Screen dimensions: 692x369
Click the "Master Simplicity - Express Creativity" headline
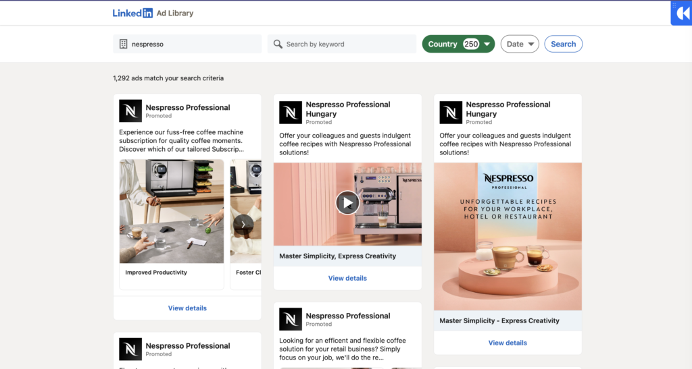click(x=499, y=320)
